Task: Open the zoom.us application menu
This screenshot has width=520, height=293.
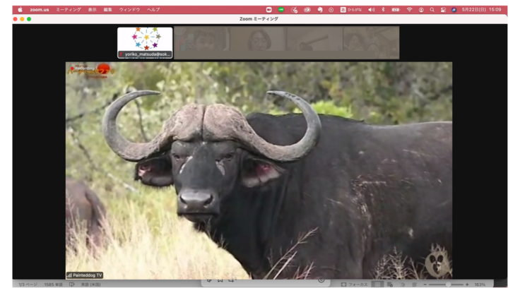Action: coord(39,10)
